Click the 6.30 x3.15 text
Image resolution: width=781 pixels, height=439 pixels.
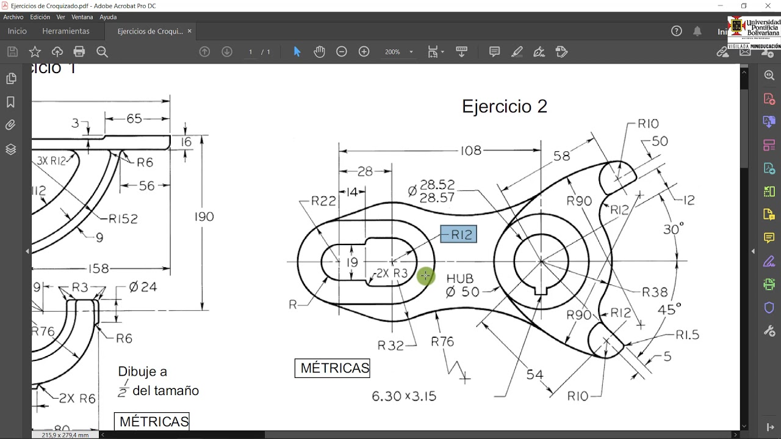pos(404,396)
